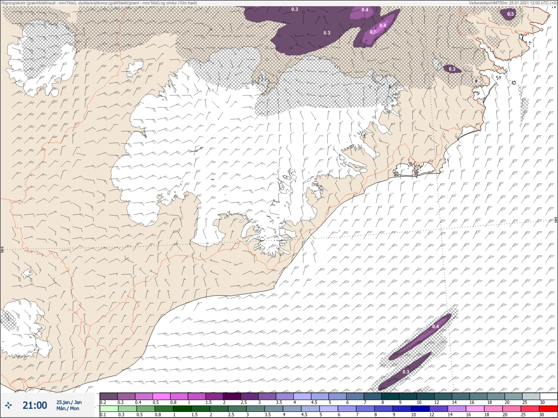The height and width of the screenshot is (418, 558).
Task: Select the white upper legend swatch labeled 30
Action: pyautogui.click(x=549, y=396)
